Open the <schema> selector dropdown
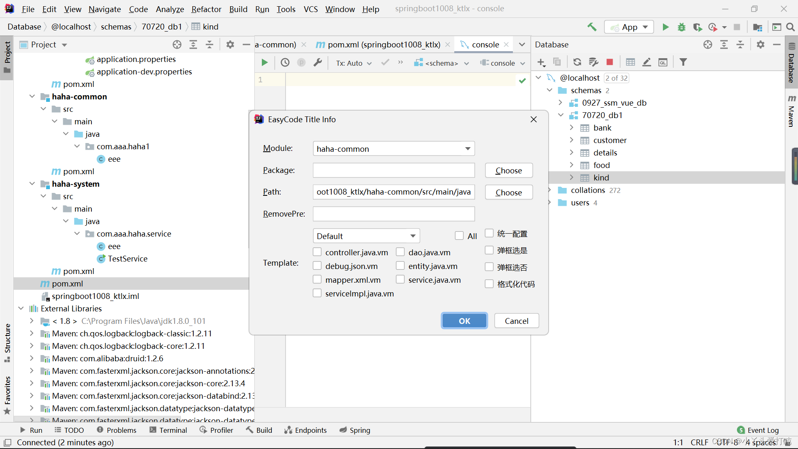 click(x=441, y=63)
